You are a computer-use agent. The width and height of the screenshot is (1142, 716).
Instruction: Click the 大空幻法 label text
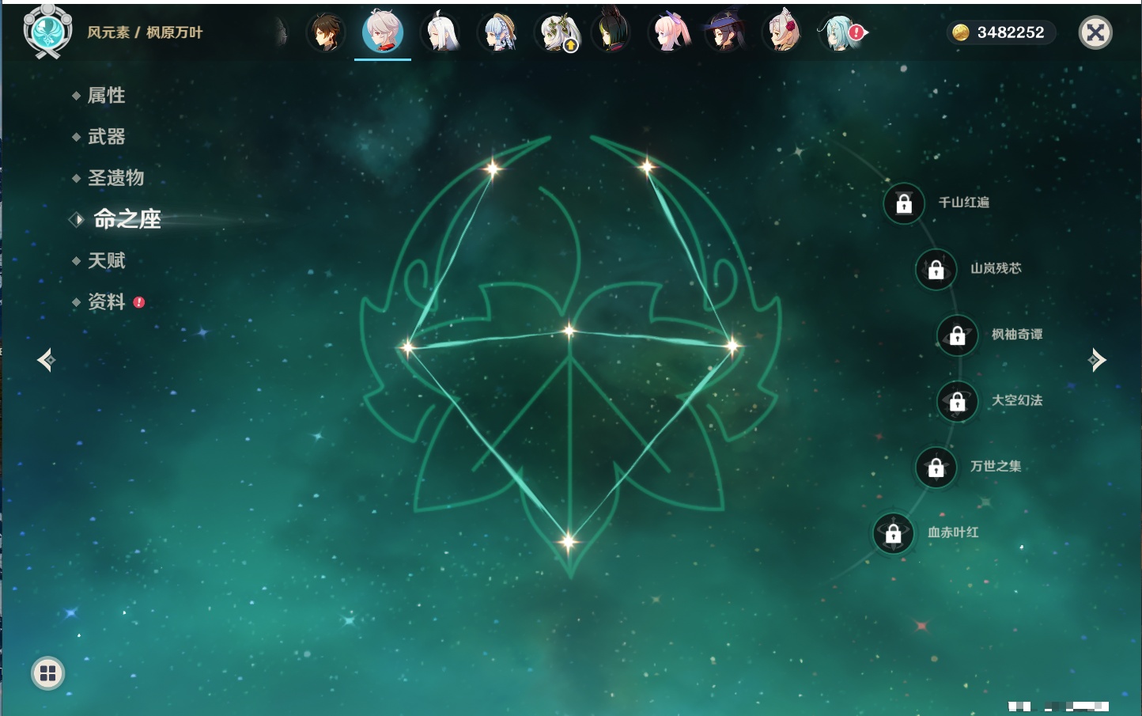(x=1017, y=400)
